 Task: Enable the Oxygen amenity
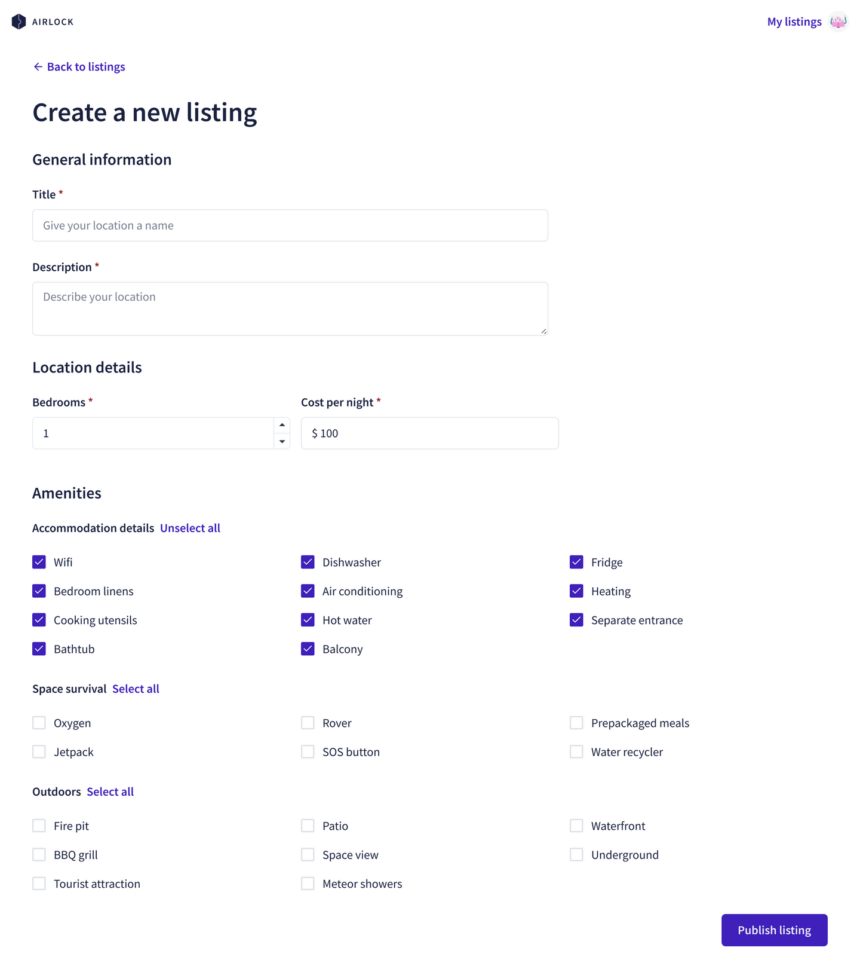click(x=39, y=723)
